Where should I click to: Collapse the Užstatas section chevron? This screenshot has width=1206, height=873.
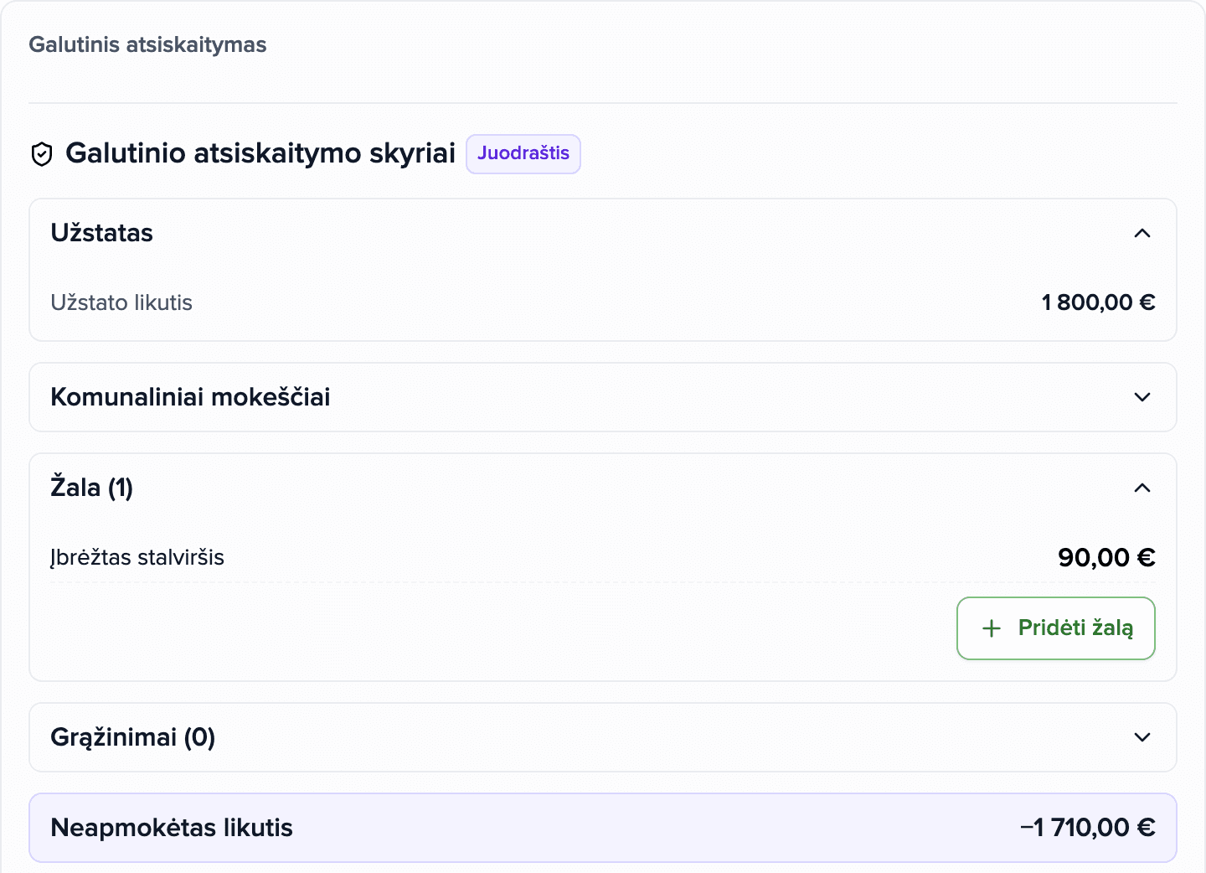tap(1142, 233)
